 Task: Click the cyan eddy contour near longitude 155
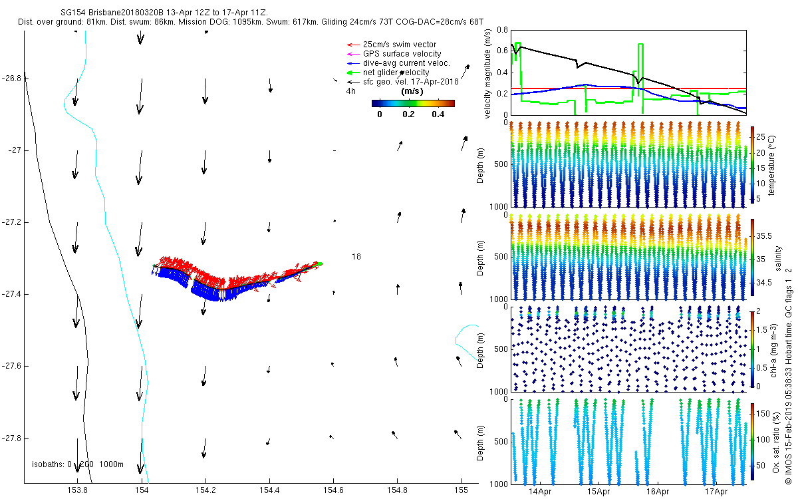point(463,337)
